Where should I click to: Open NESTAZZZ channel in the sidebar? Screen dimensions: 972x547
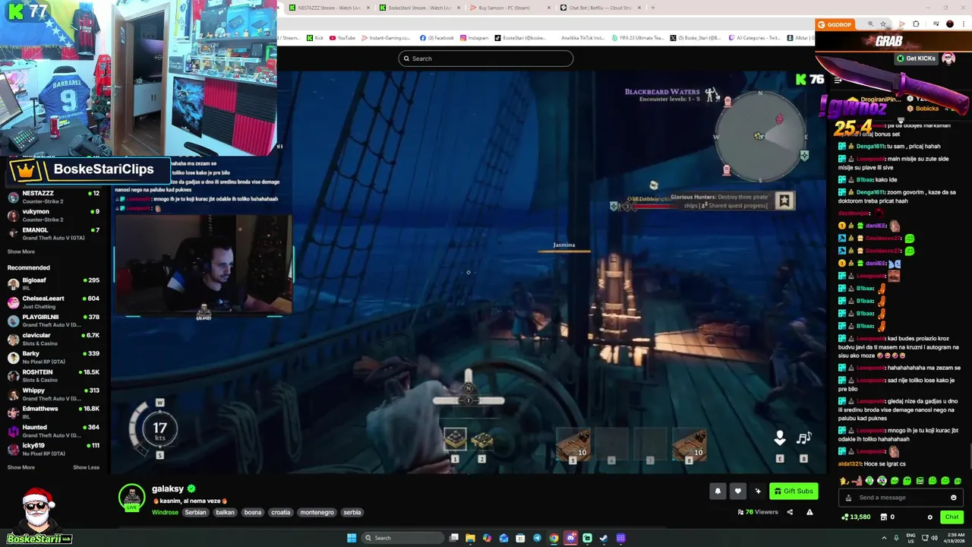[53, 197]
